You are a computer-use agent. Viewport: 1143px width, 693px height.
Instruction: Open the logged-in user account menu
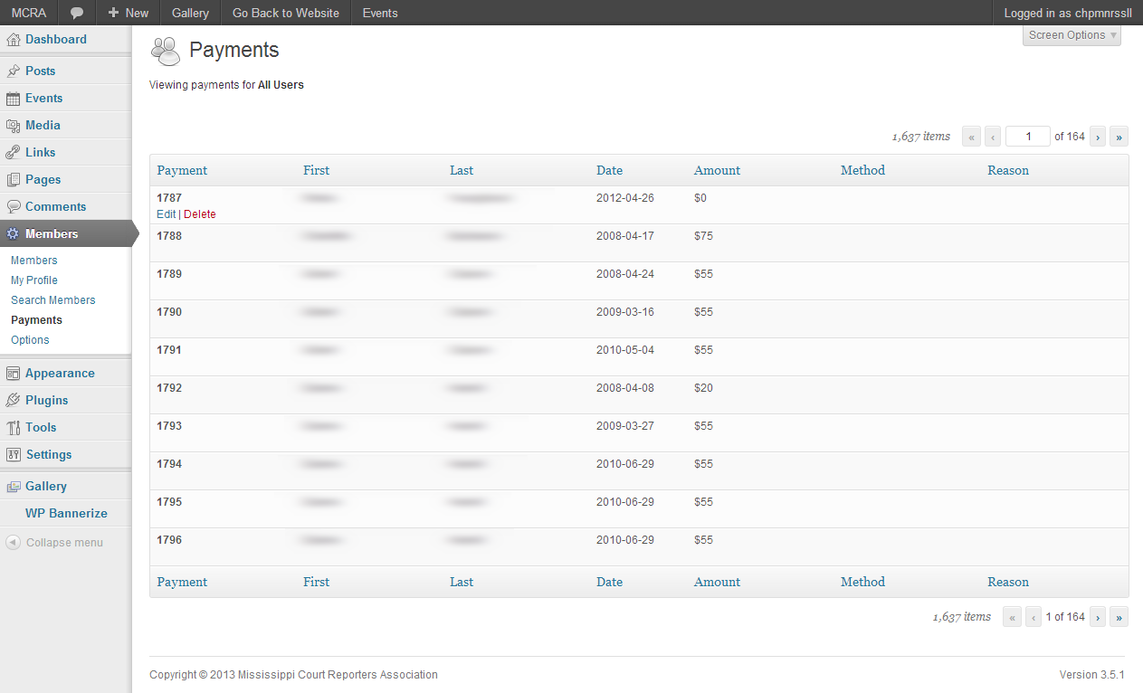pyautogui.click(x=1067, y=13)
